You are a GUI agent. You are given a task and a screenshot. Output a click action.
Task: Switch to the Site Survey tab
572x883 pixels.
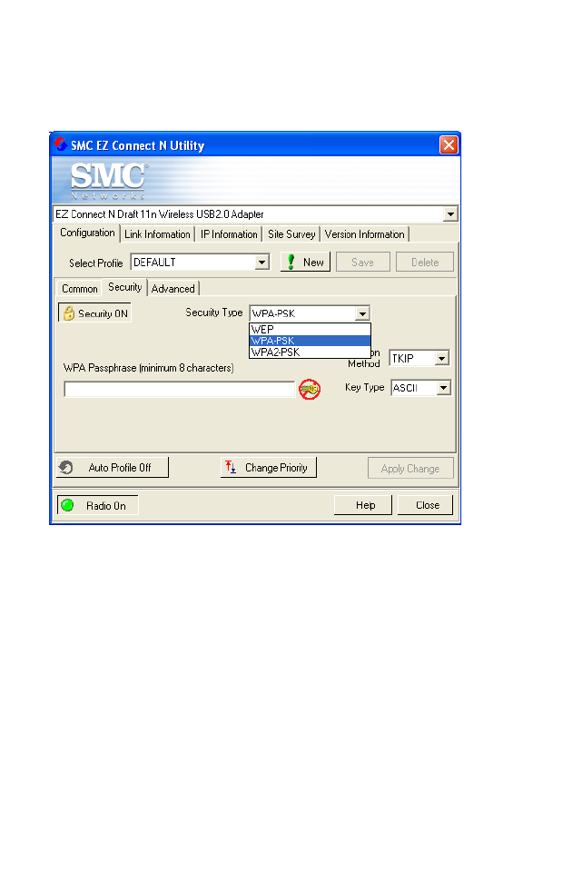291,234
